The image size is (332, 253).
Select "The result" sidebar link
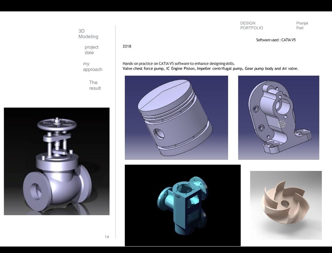95,85
